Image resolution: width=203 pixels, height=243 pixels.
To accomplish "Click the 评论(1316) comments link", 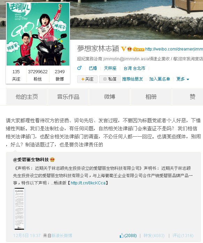I will pyautogui.click(x=183, y=236).
